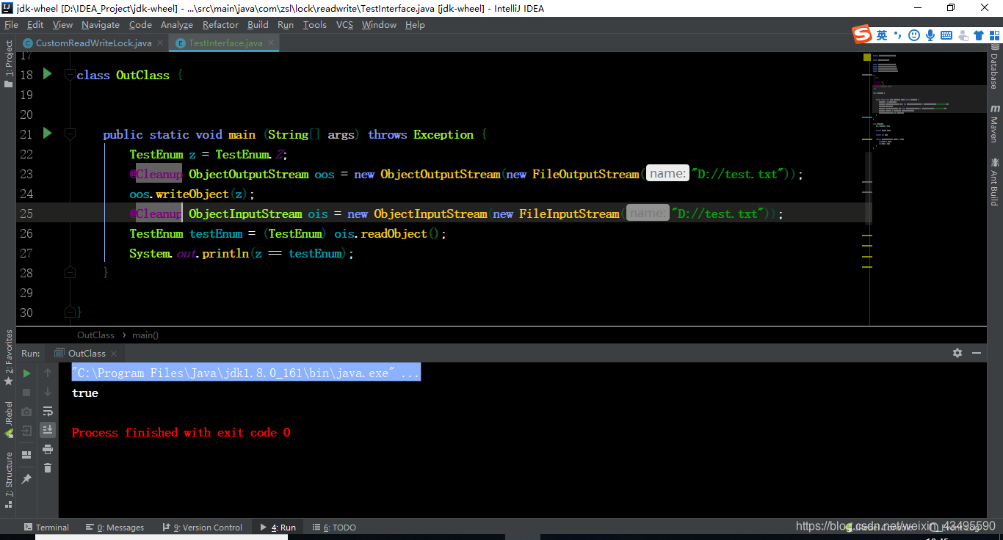1003x540 pixels.
Task: Open the Analyze menu
Action: pos(177,25)
